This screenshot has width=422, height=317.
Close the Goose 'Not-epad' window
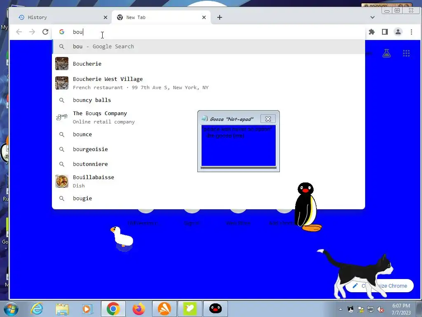(268, 118)
